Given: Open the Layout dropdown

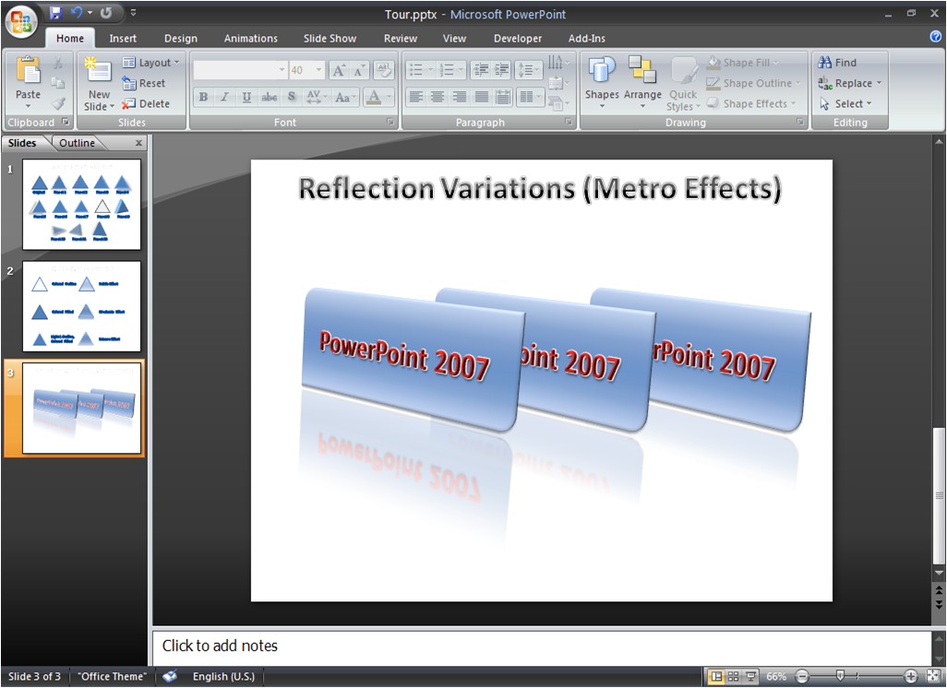Looking at the screenshot, I should pos(151,63).
